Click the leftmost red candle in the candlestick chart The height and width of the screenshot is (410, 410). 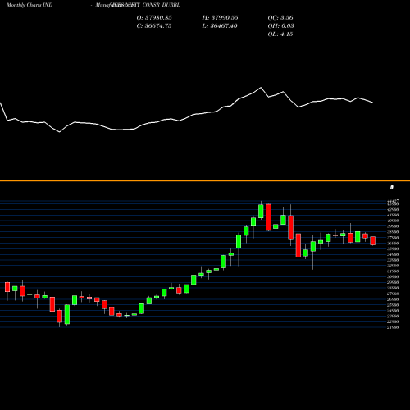tap(7, 287)
